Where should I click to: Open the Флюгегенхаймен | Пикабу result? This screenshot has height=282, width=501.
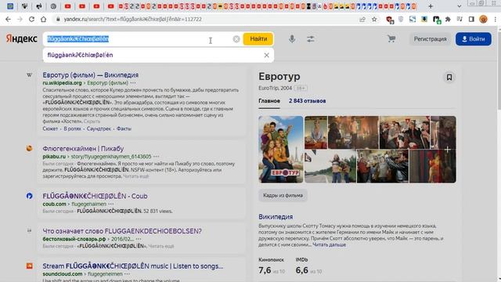pyautogui.click(x=83, y=148)
